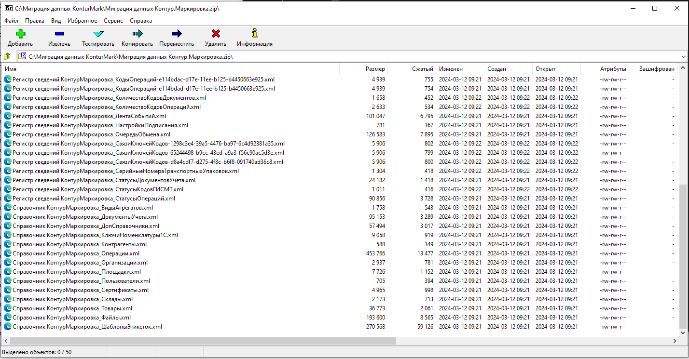Viewport: 689px width, 359px height.
Task: Select СтатусыКодовГИСМТ.xml file name
Action: coord(98,189)
